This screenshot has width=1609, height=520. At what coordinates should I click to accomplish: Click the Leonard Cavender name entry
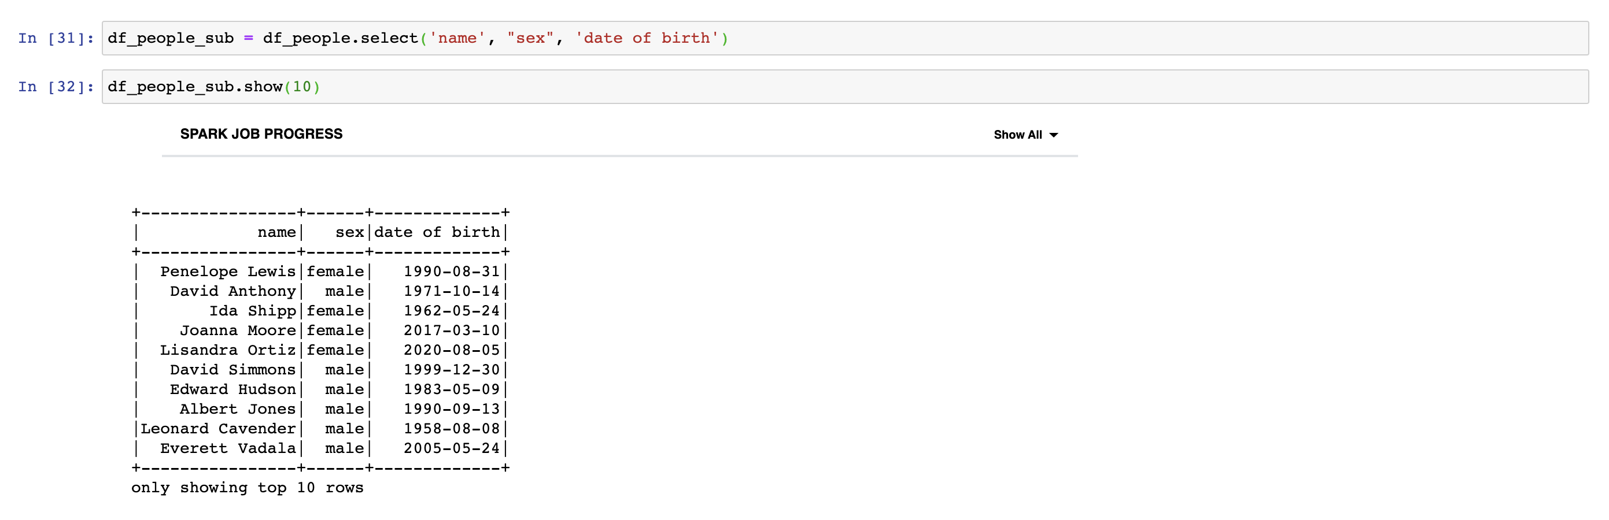coord(218,429)
